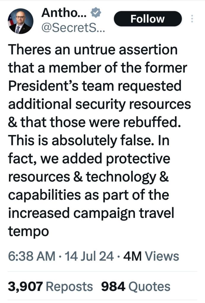Click the "capabilities as part of the" line
The image size is (205, 303).
click(88, 195)
